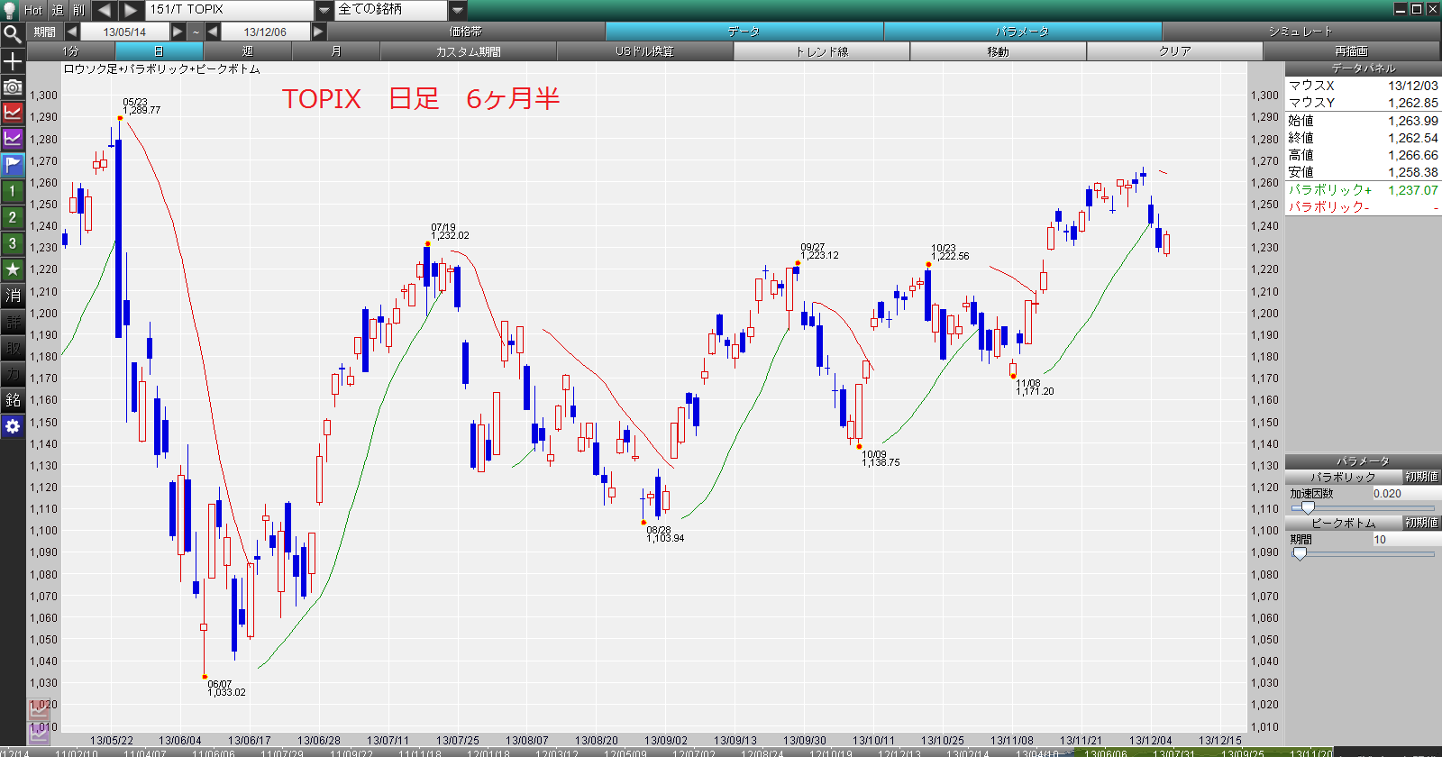Click the green star favorite icon

pos(13,269)
